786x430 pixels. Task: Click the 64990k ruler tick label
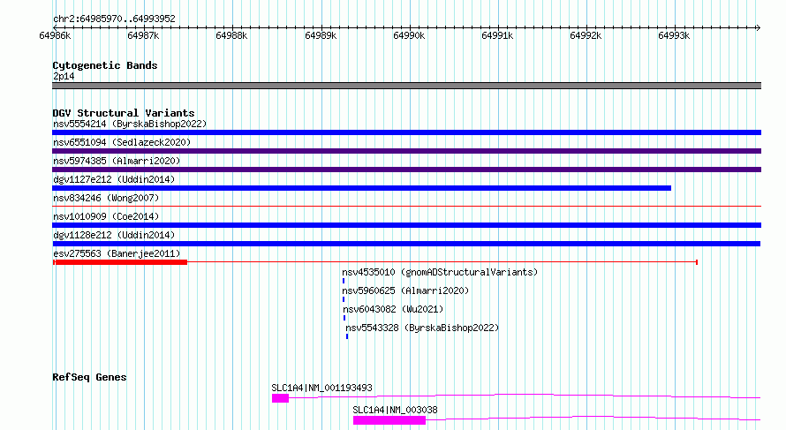(409, 35)
